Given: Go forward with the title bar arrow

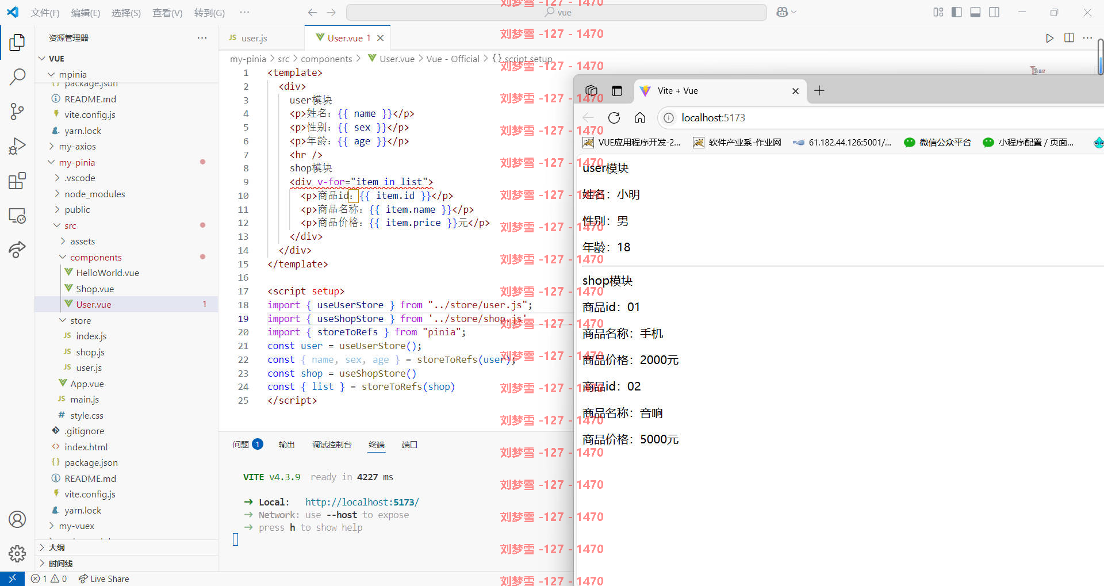Looking at the screenshot, I should click(331, 12).
